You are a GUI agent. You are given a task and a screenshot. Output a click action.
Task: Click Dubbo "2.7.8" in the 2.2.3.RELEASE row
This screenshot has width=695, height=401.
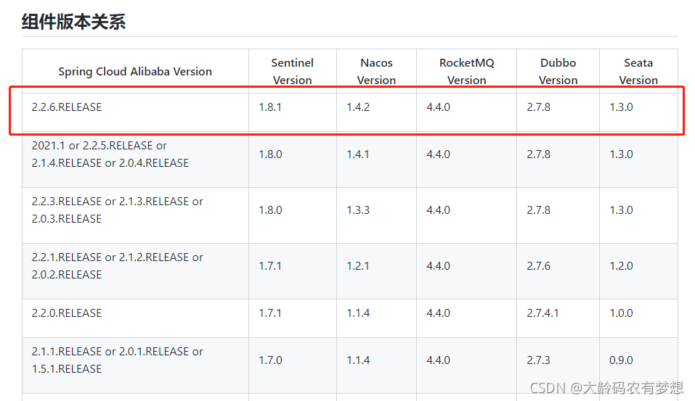point(538,210)
